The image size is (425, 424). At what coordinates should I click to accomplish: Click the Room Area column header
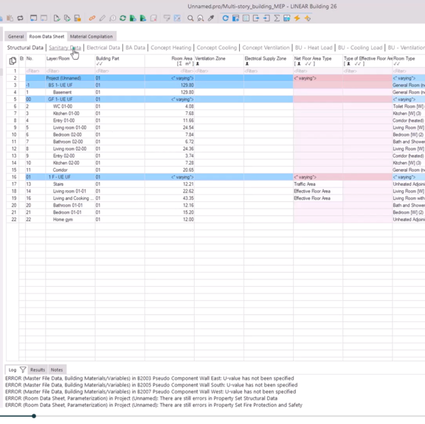coord(170,61)
